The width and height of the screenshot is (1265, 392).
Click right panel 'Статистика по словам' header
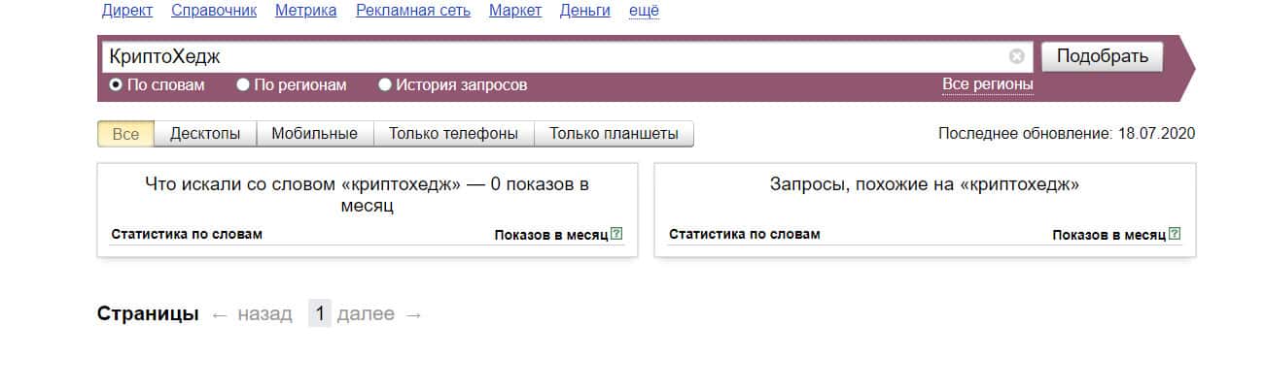coord(745,234)
